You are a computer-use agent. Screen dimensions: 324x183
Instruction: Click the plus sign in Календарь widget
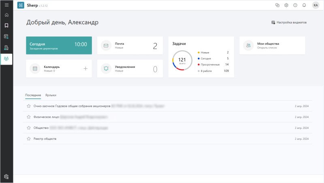(x=85, y=69)
